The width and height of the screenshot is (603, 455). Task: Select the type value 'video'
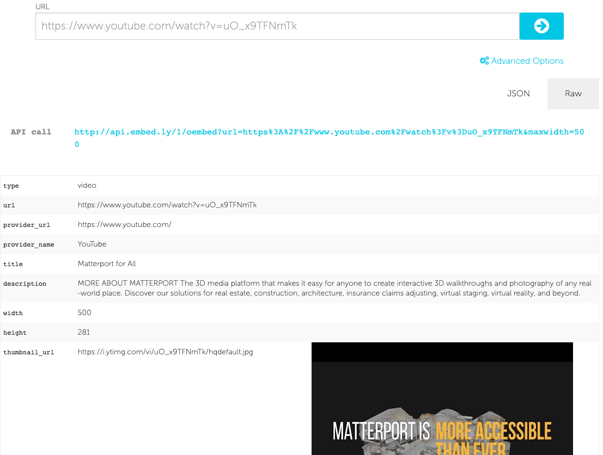coord(87,185)
